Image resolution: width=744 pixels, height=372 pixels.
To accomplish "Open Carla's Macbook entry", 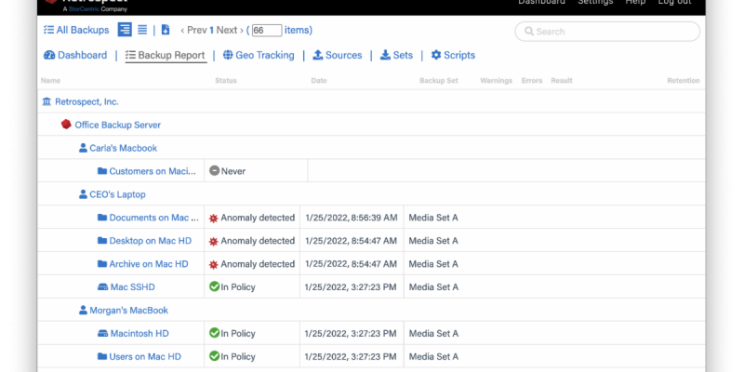I will [124, 148].
